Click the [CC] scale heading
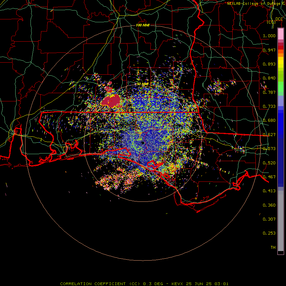This screenshot has width=286, height=286. [x=271, y=22]
